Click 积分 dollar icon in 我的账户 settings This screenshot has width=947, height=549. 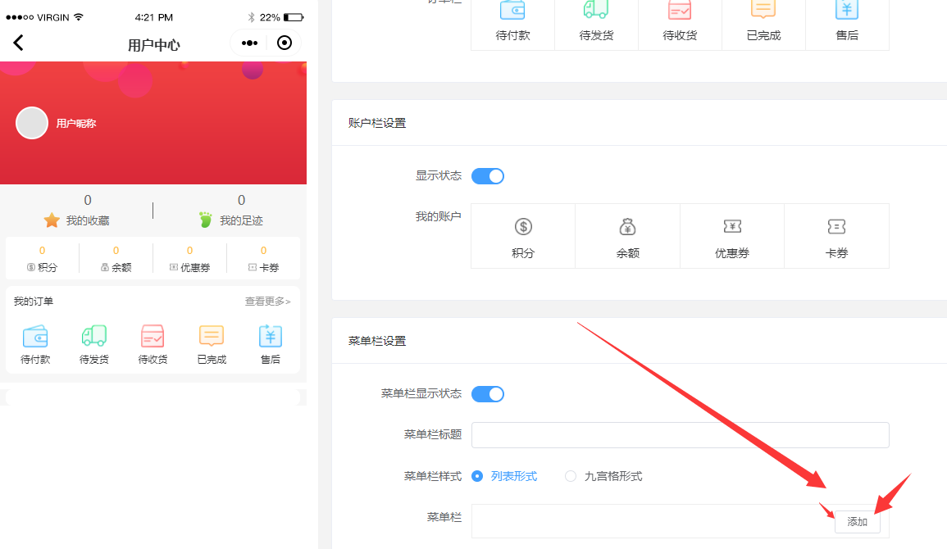coord(523,227)
